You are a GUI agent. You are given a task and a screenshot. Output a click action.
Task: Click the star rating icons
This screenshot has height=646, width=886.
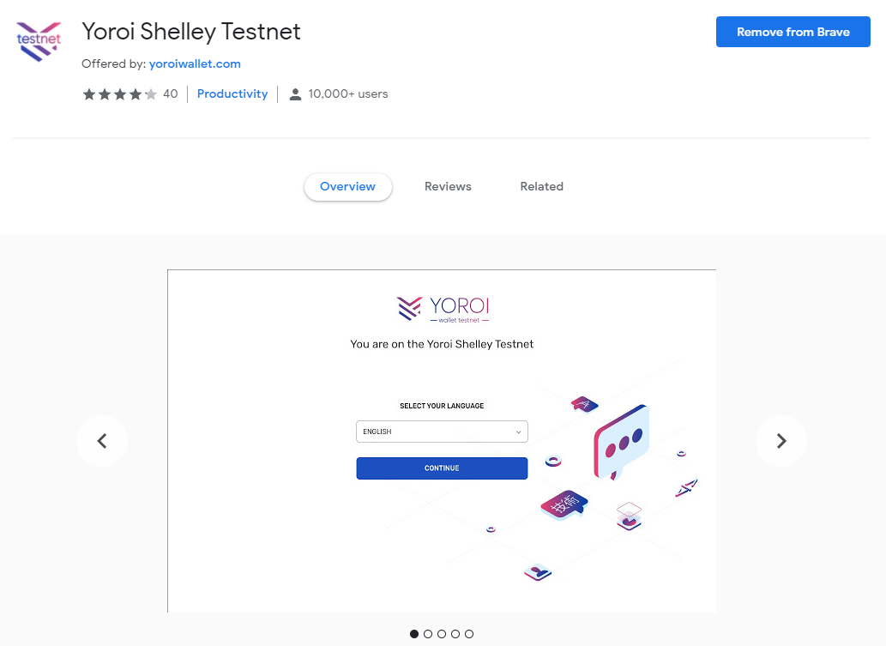click(120, 94)
